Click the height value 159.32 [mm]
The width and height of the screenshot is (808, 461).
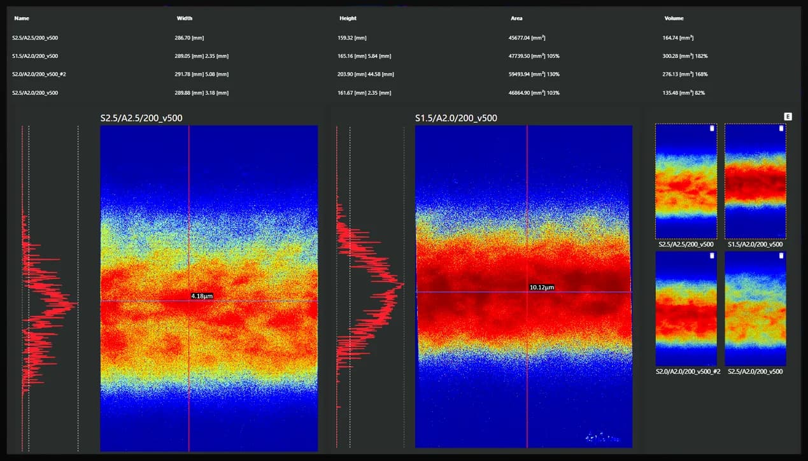352,38
